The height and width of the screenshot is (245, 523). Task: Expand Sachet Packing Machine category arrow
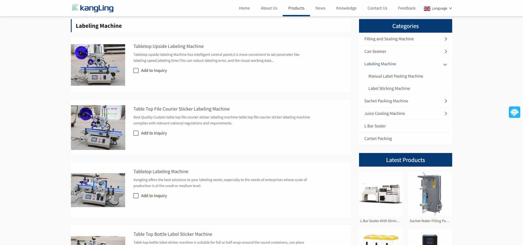click(x=446, y=101)
